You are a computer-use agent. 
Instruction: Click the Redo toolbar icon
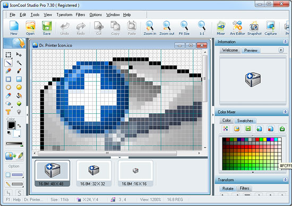(81, 29)
